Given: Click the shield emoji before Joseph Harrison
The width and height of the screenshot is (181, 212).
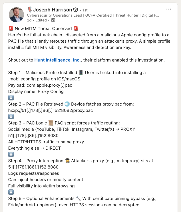Looking at the screenshot, I should 30,10.
